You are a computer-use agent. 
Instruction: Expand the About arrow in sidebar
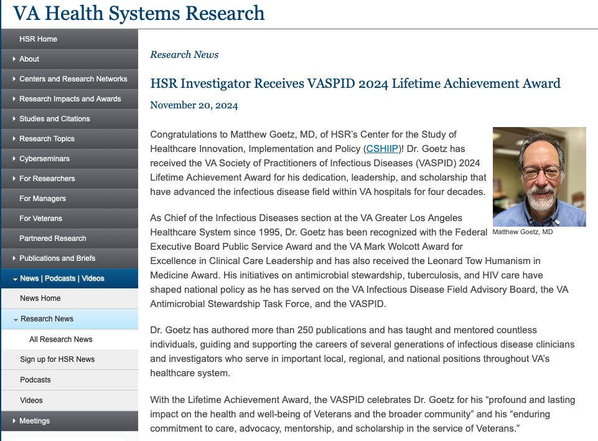(14, 59)
